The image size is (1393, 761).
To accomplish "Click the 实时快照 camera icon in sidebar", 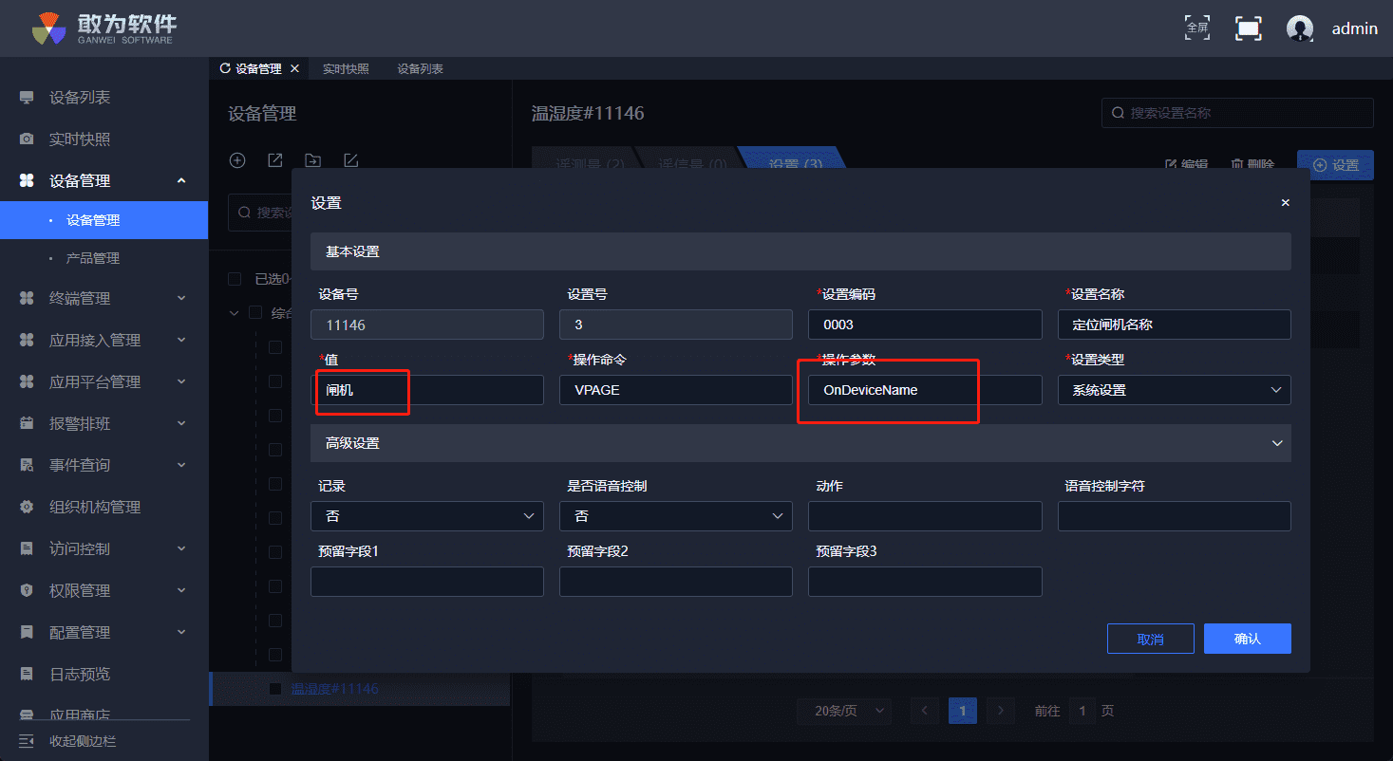I will (28, 139).
